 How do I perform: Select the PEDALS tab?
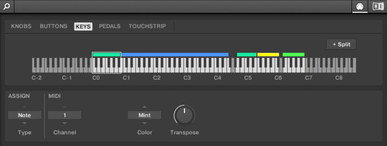tap(110, 26)
